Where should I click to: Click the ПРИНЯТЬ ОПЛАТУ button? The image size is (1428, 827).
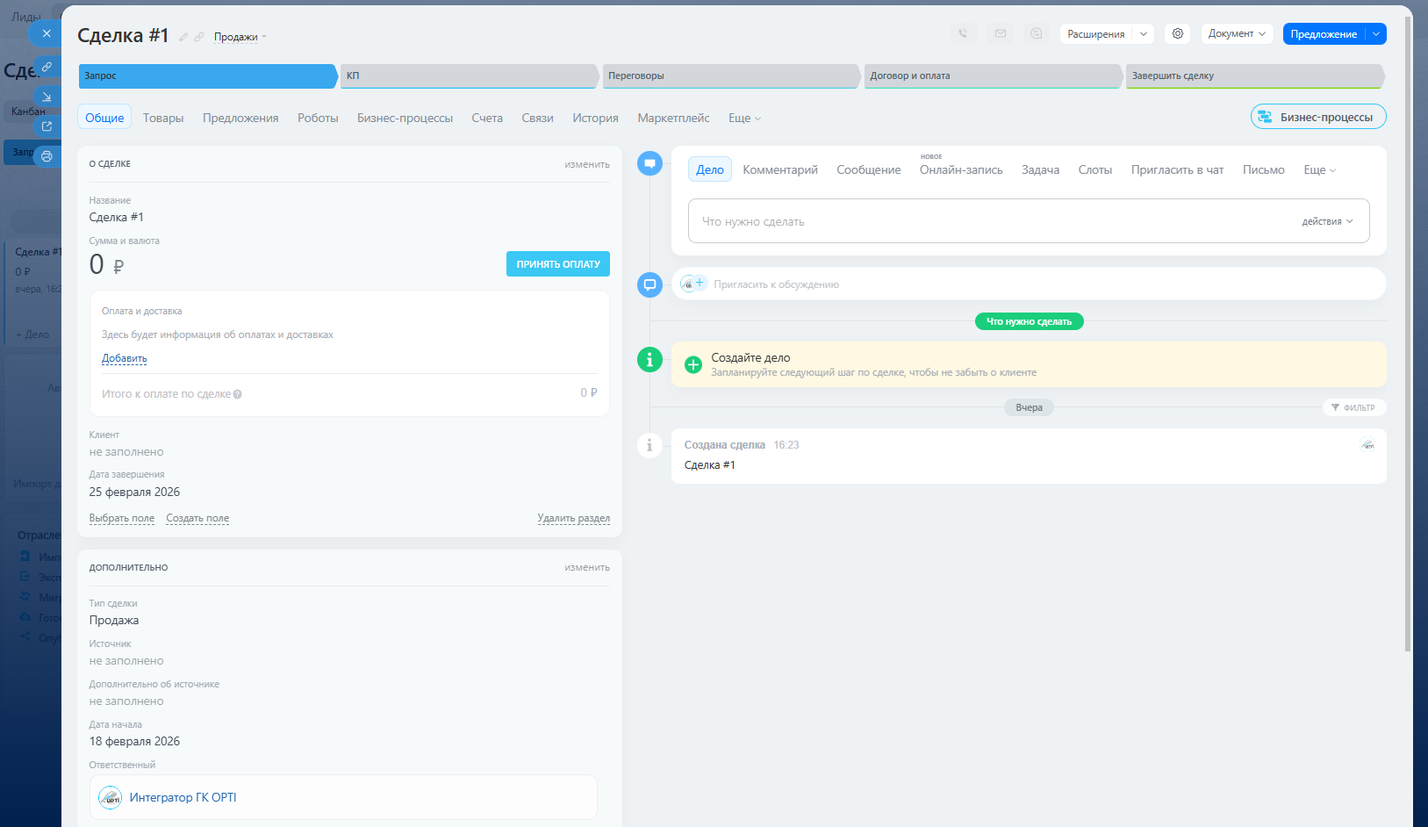(x=557, y=264)
